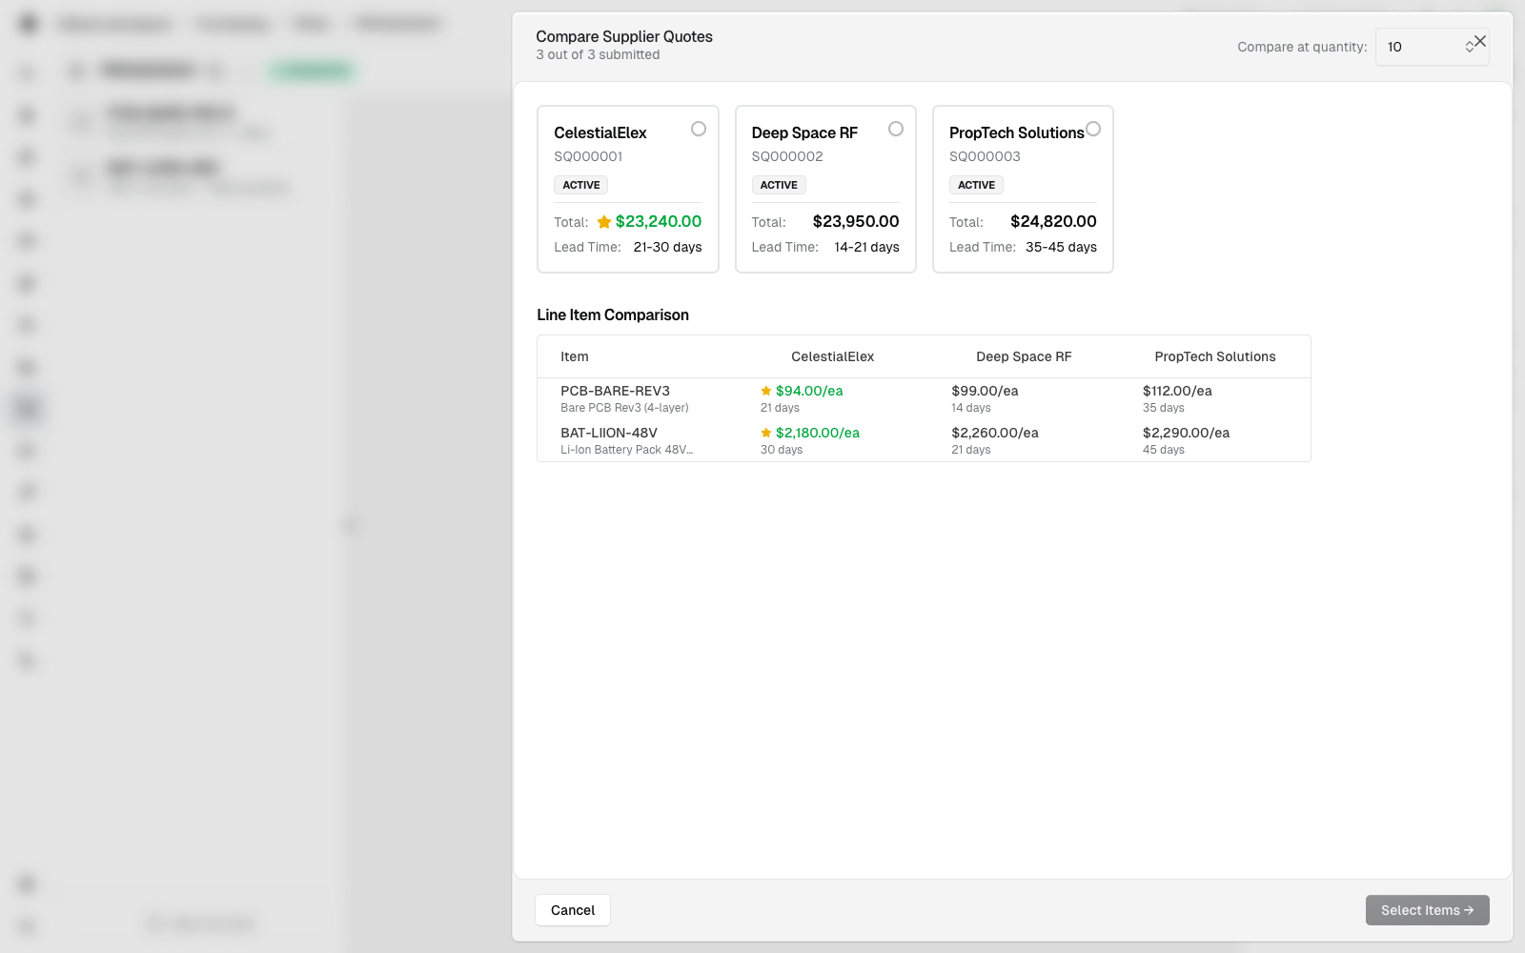Open the BAT-LIION-48V line item row
1525x953 pixels.
924,440
